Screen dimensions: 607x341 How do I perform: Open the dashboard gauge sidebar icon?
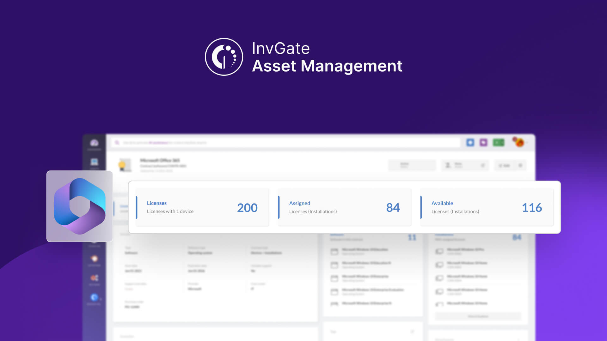(x=94, y=143)
